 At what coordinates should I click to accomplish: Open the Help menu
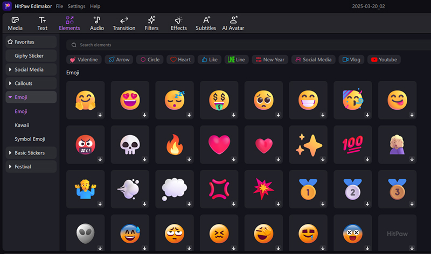coord(95,6)
